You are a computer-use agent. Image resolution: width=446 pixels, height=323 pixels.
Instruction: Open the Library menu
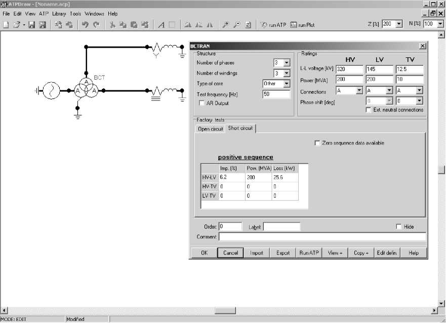tap(59, 14)
